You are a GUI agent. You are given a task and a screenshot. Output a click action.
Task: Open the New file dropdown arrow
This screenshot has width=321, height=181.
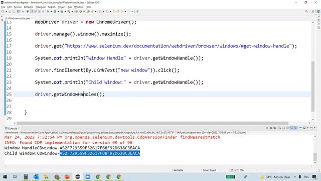[x=6, y=12]
